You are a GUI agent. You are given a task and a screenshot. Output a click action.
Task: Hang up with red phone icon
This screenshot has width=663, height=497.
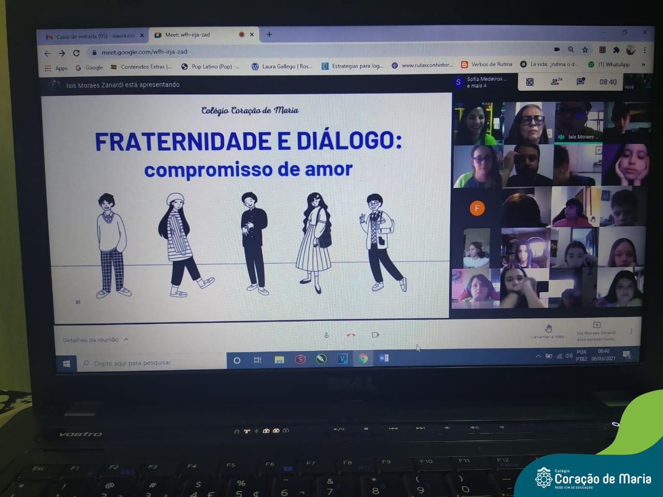[x=351, y=335]
